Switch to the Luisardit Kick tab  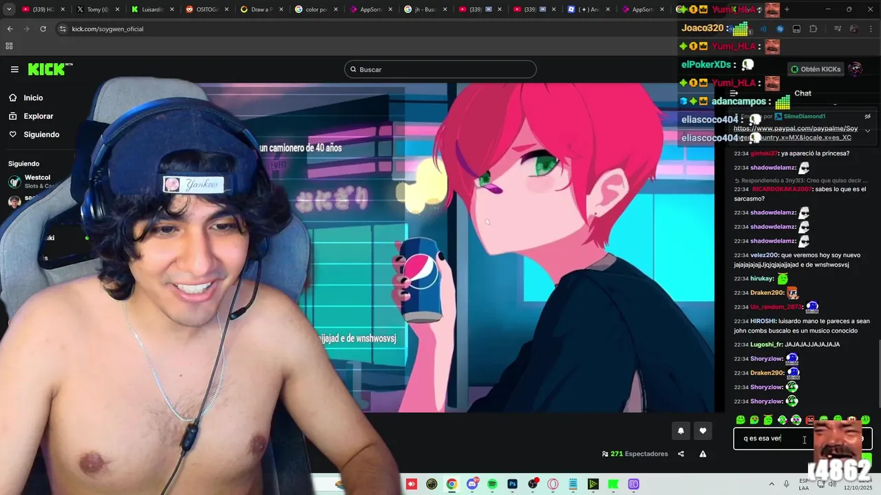pos(151,10)
